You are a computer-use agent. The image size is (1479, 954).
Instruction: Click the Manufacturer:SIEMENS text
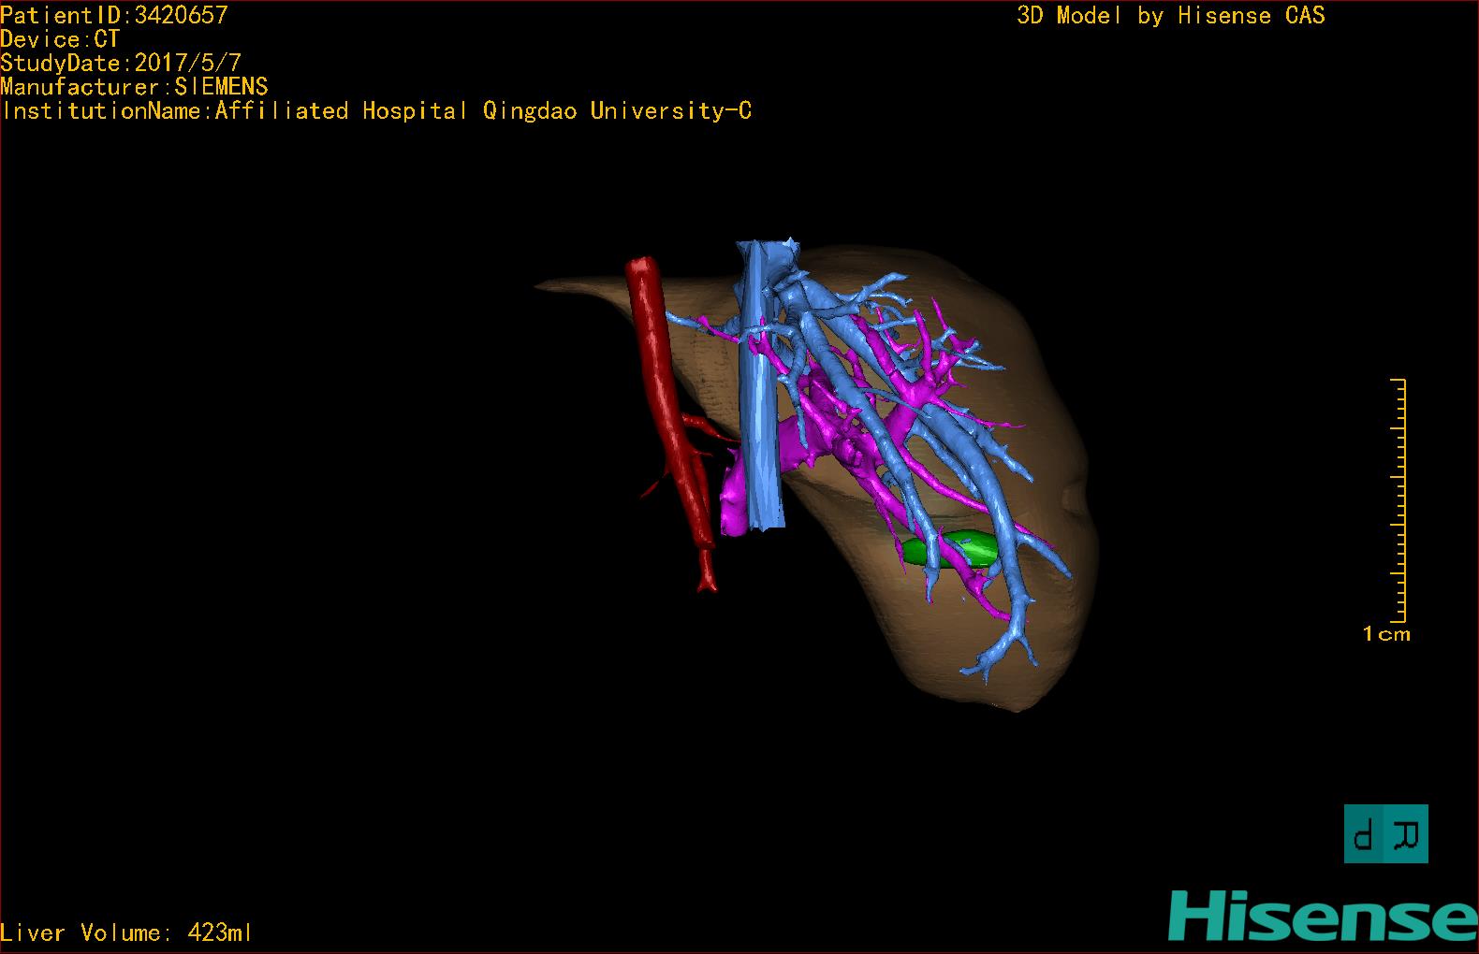pyautogui.click(x=135, y=87)
